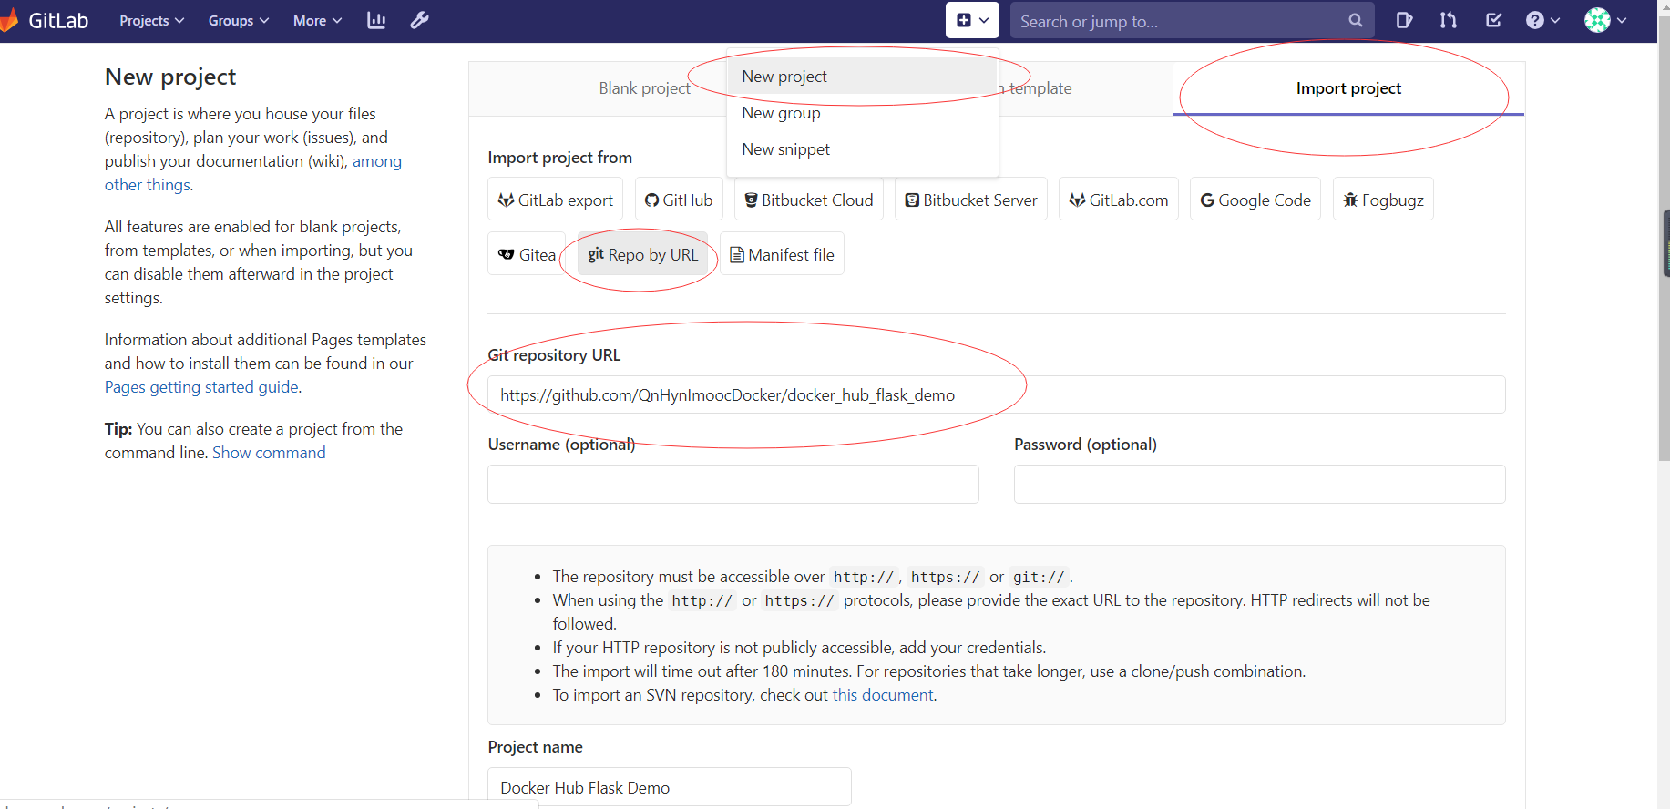Click the search magnifier icon

(x=1355, y=20)
